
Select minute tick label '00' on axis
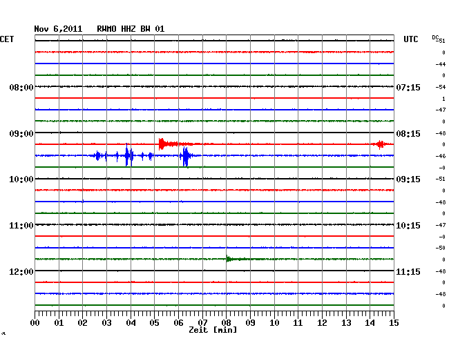point(35,323)
